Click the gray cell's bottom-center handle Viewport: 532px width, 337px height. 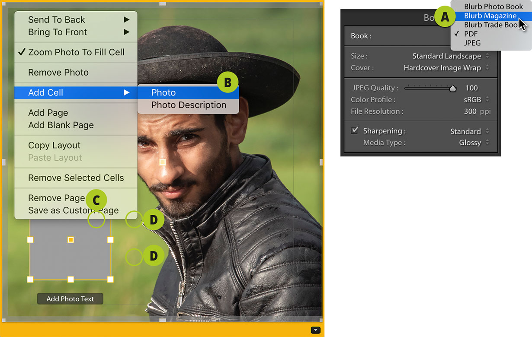(x=71, y=280)
